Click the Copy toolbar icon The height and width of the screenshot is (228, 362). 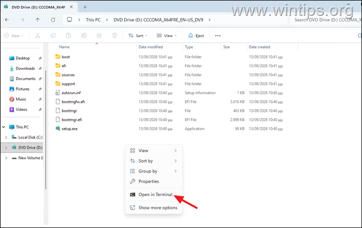pos(53,36)
